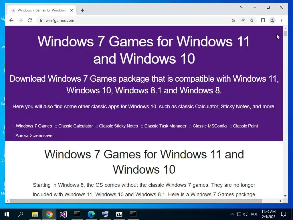Show hidden system tray icons

pos(232,214)
